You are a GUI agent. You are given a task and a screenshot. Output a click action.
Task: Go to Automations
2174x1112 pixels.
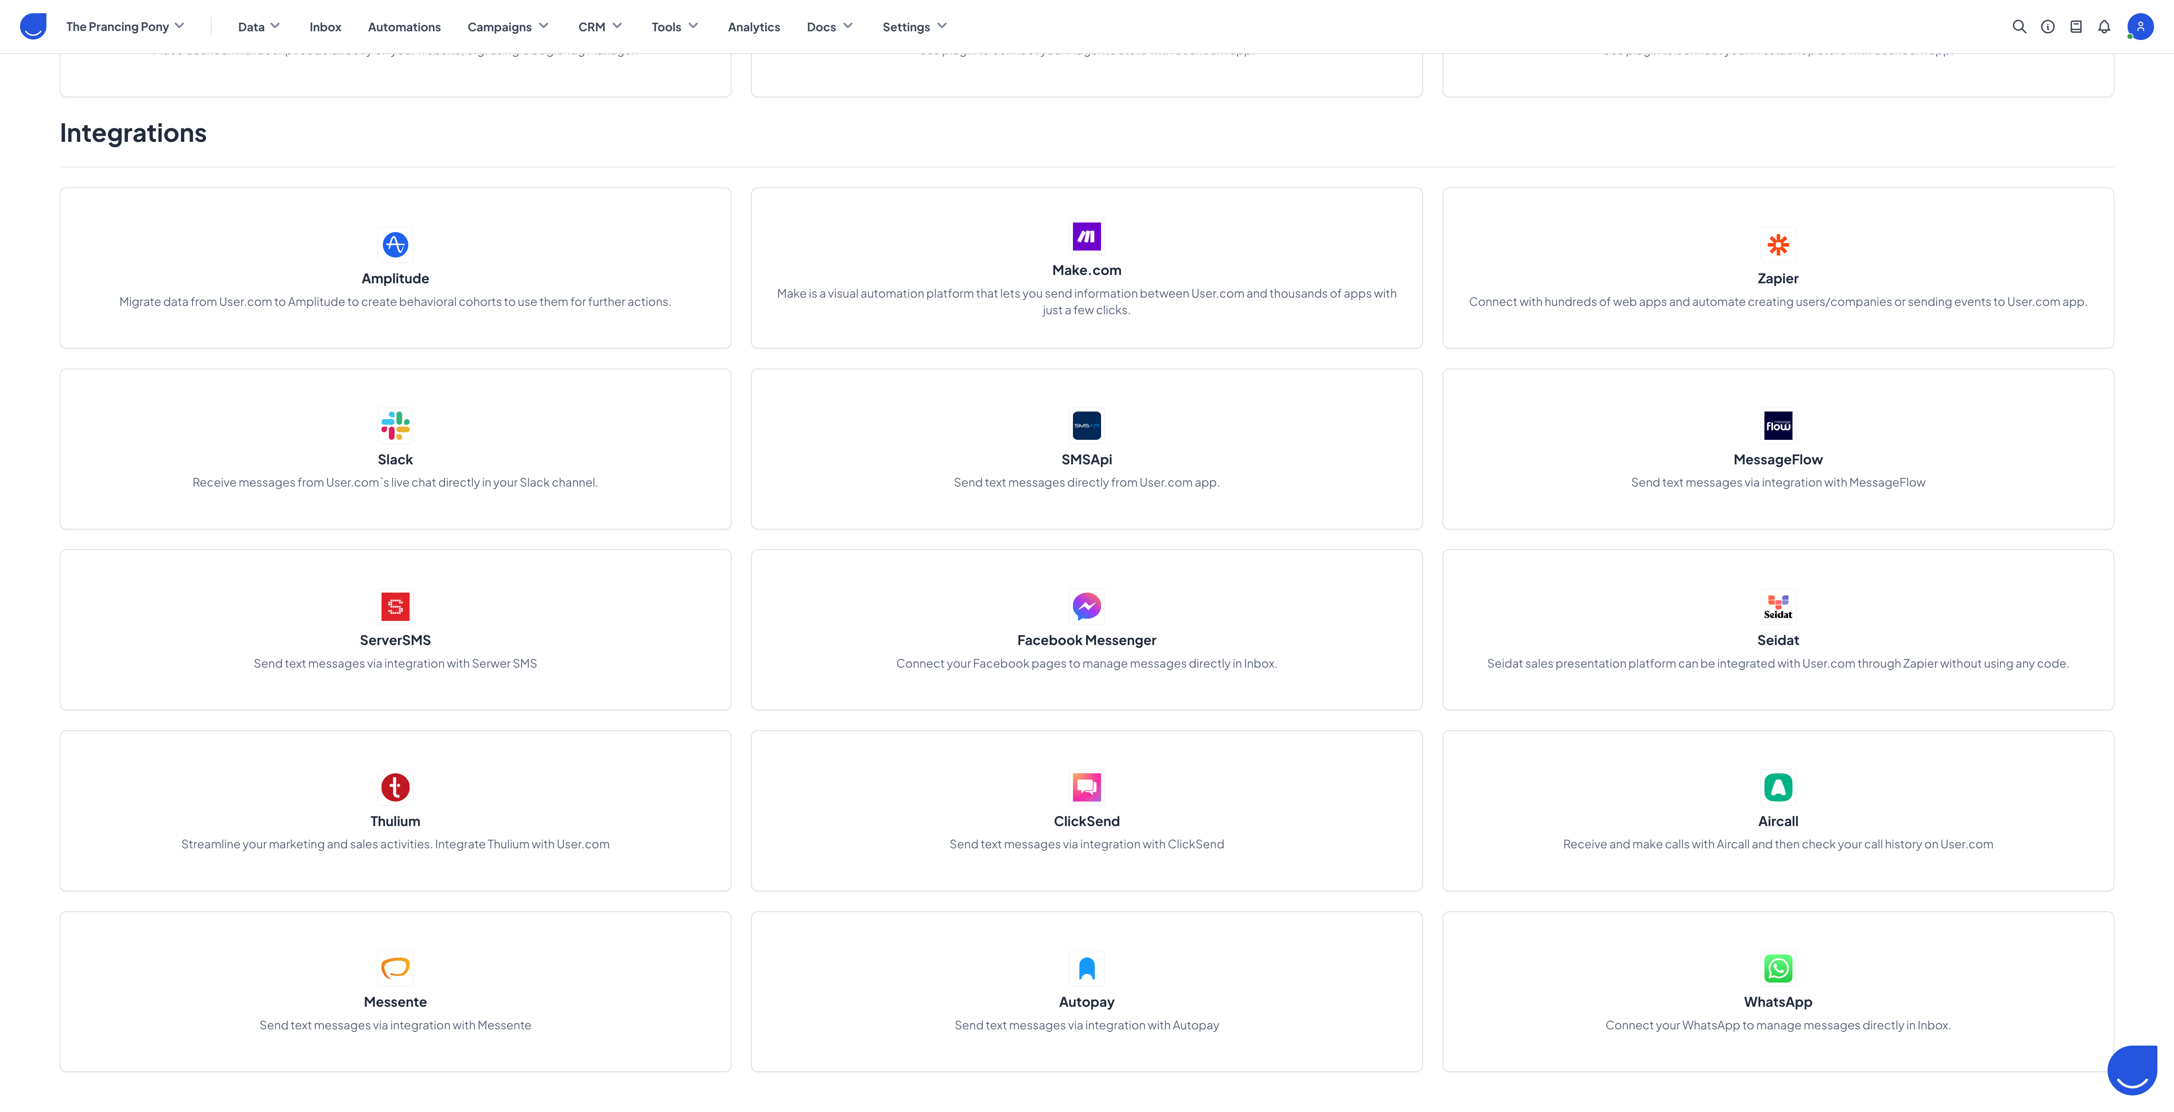pyautogui.click(x=404, y=27)
